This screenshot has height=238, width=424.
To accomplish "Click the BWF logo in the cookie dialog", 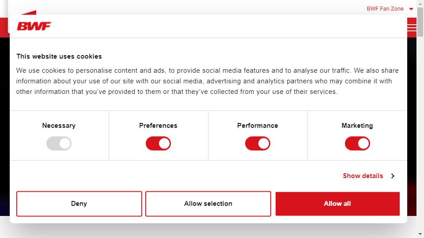I will pyautogui.click(x=34, y=26).
